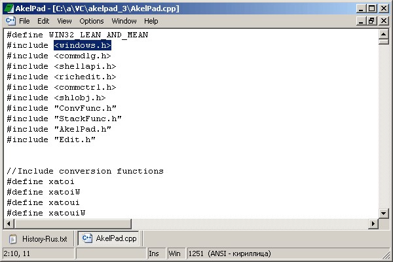The image size is (393, 262).
Task: Click the WIN32_LEAN_AND_MEAN define line
Action: (x=77, y=35)
